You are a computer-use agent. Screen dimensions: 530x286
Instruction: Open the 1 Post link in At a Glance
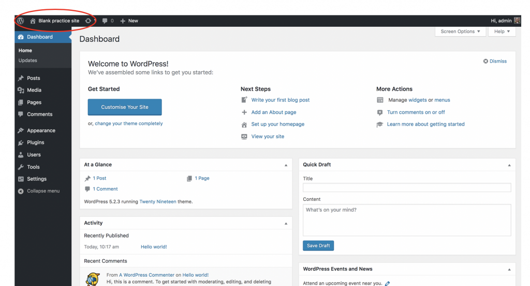(x=99, y=179)
